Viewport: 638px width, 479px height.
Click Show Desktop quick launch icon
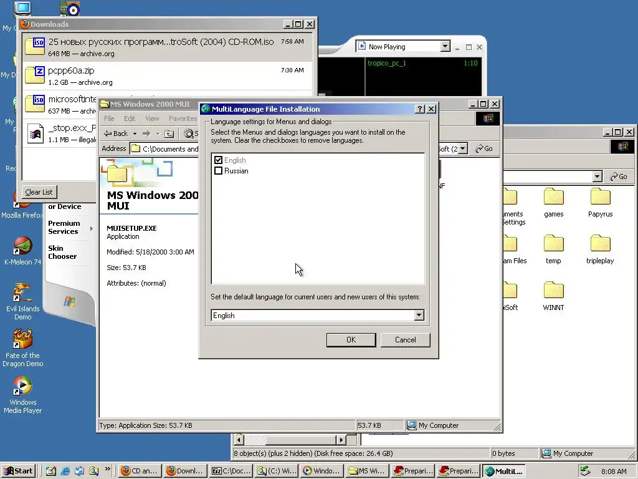(x=51, y=471)
